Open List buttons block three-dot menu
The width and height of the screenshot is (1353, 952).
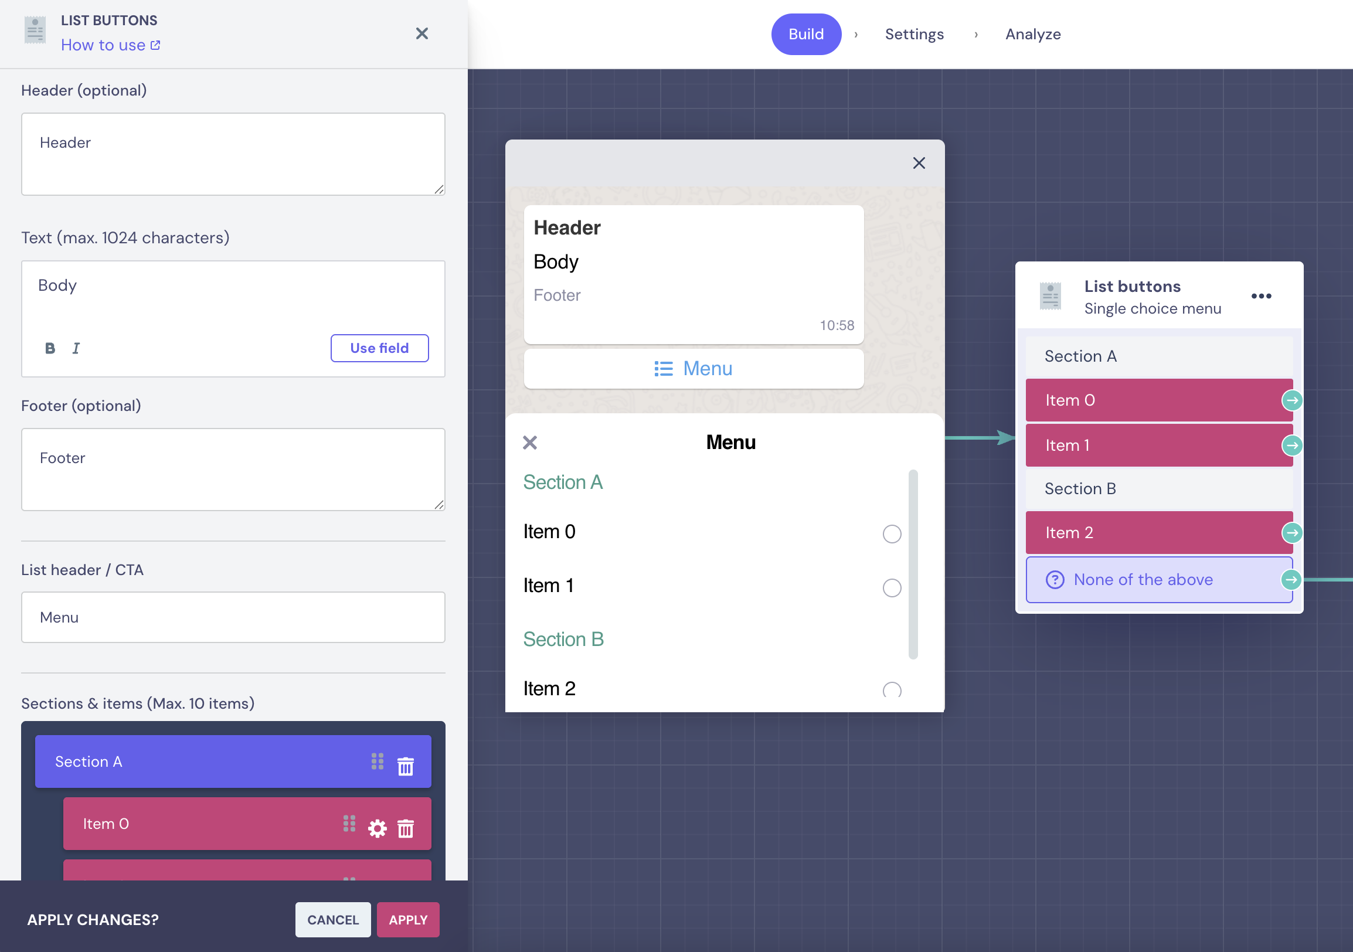tap(1261, 296)
